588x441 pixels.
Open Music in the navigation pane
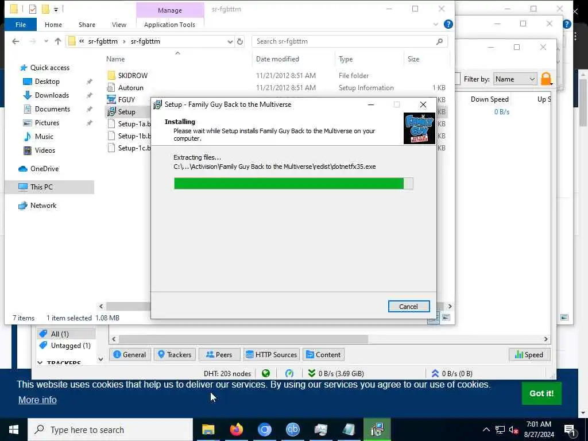coord(44,137)
